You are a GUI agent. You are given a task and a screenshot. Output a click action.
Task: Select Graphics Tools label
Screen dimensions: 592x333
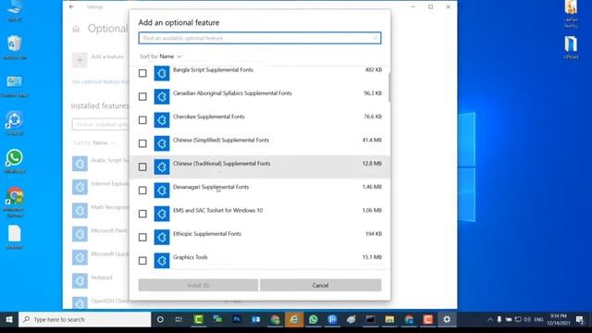pos(191,257)
